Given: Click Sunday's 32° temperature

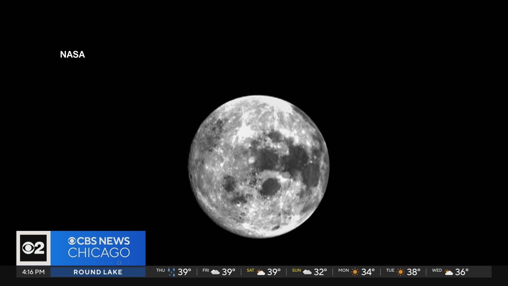Looking at the screenshot, I should [x=320, y=272].
